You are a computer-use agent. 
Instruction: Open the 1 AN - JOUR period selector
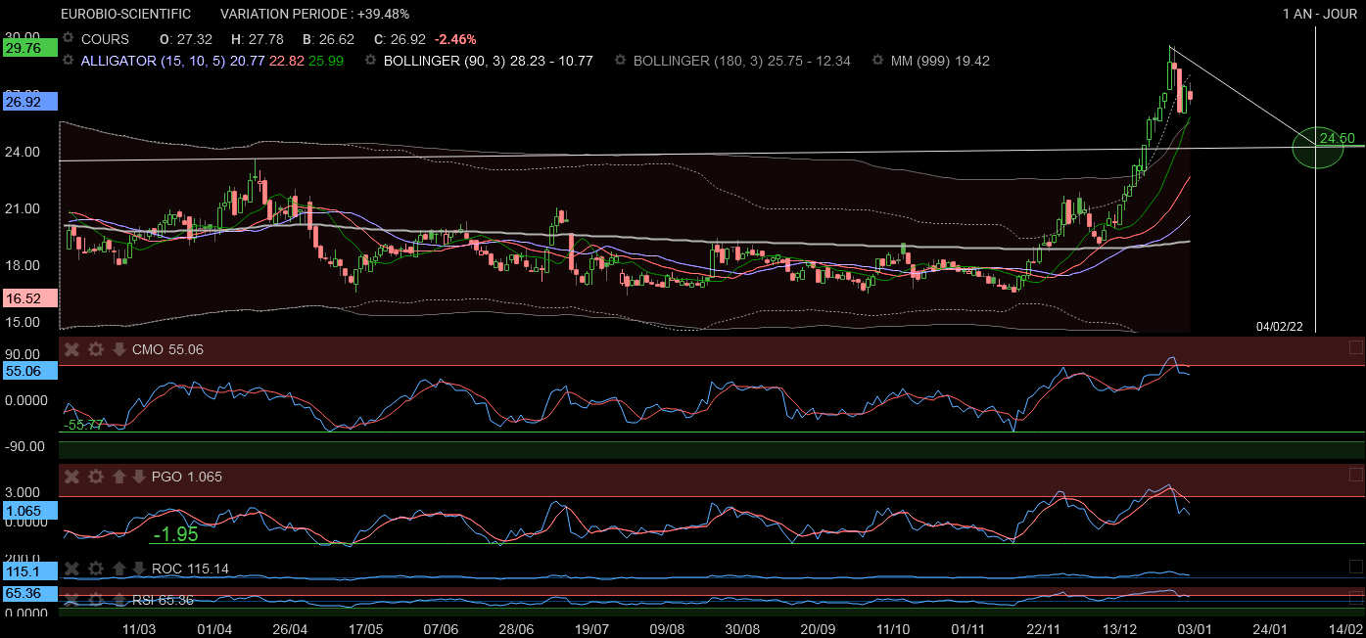(x=1321, y=14)
